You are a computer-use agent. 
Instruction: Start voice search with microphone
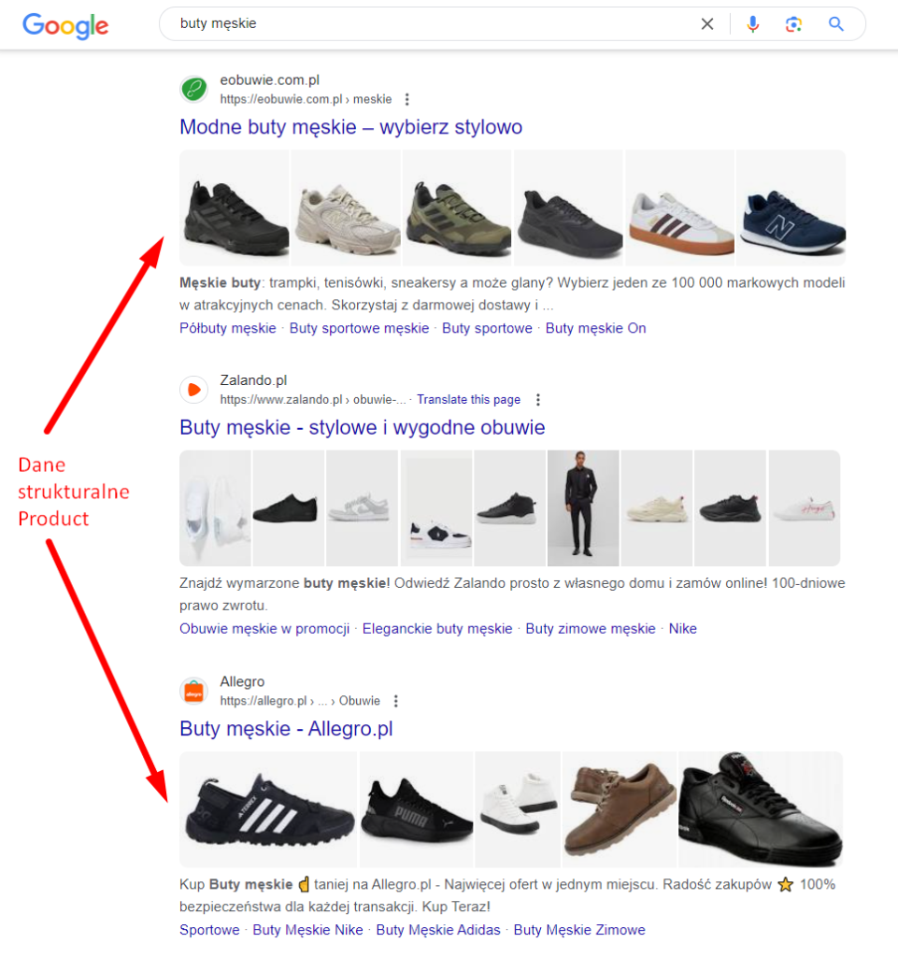point(753,24)
